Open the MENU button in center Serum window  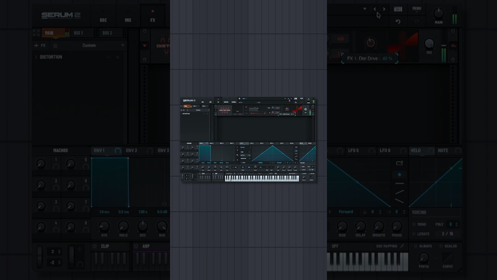coord(302,98)
